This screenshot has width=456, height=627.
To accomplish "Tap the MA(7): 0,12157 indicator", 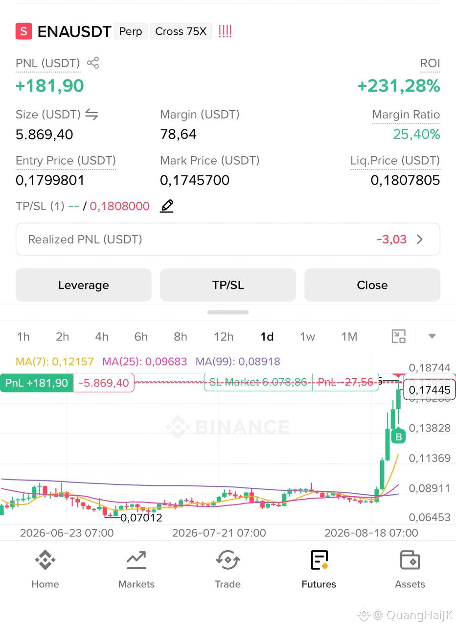I will click(x=55, y=362).
